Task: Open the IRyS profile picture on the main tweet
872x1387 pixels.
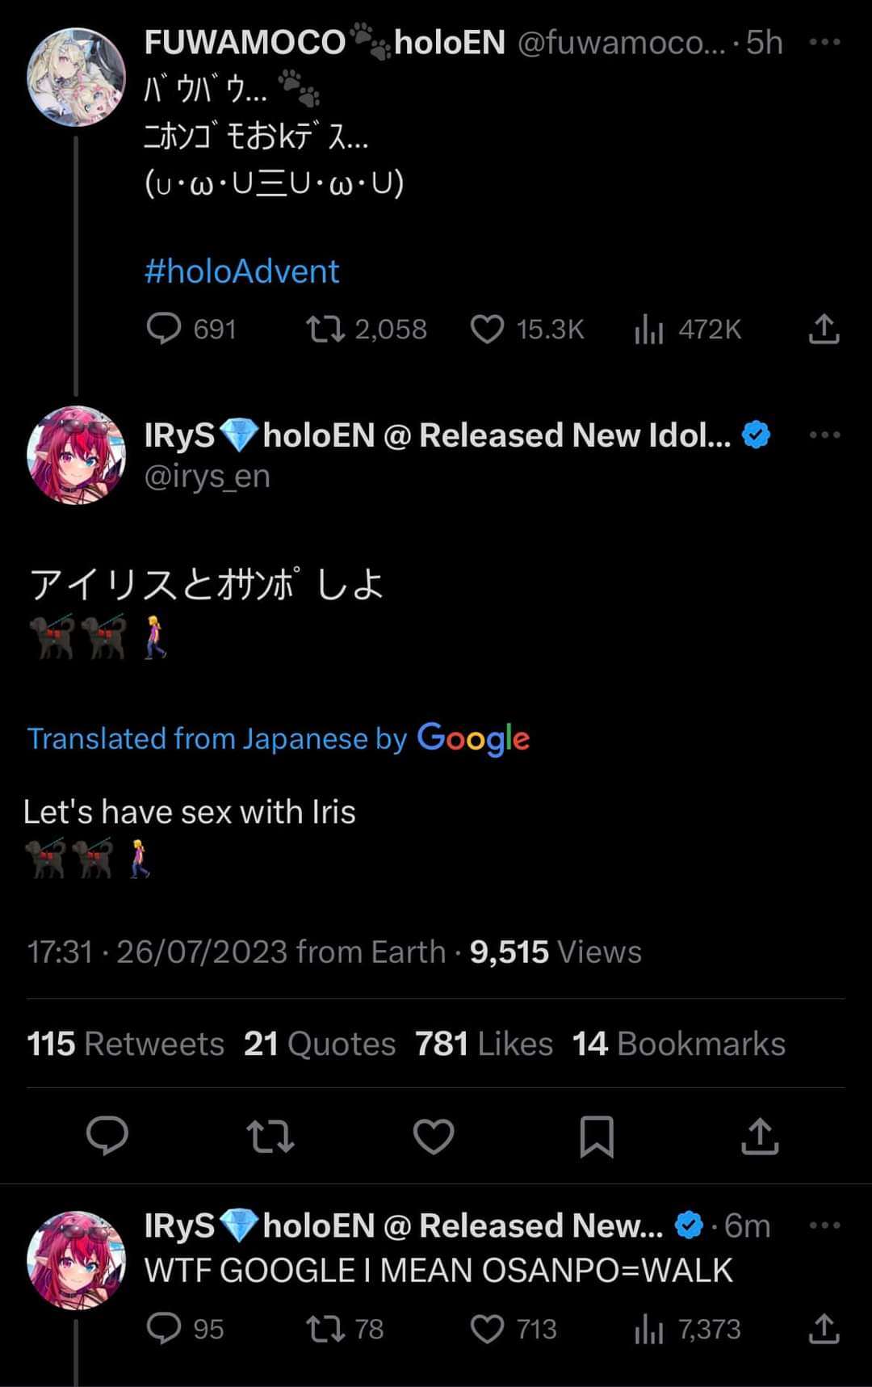Action: [x=76, y=455]
